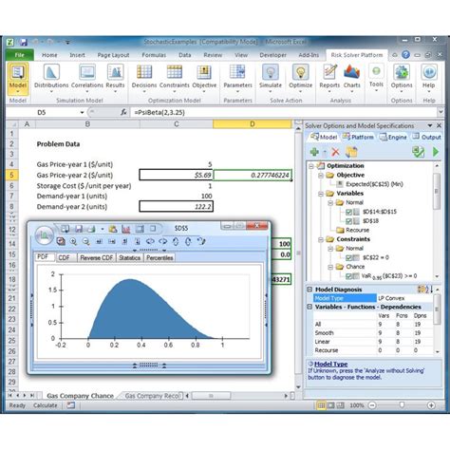Click the save disk icon in the chart window
This screenshot has width=450, height=450.
79,229
